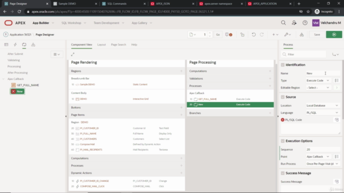Open the help question mark icon
The width and height of the screenshot is (344, 193).
(305, 23)
